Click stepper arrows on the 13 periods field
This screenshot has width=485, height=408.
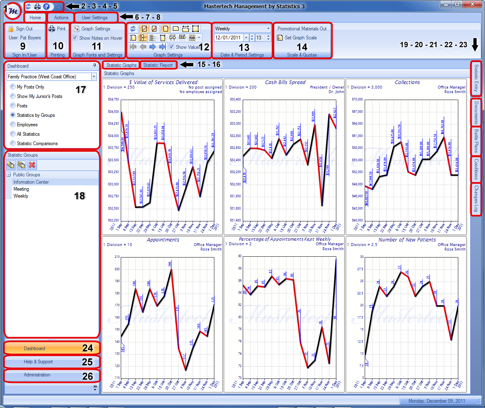pyautogui.click(x=268, y=38)
